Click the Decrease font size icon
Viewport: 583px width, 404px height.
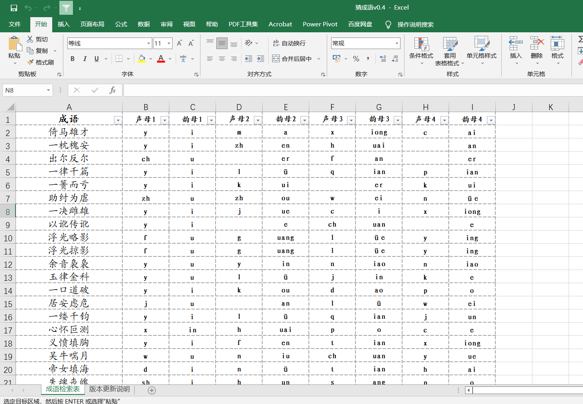coord(191,43)
